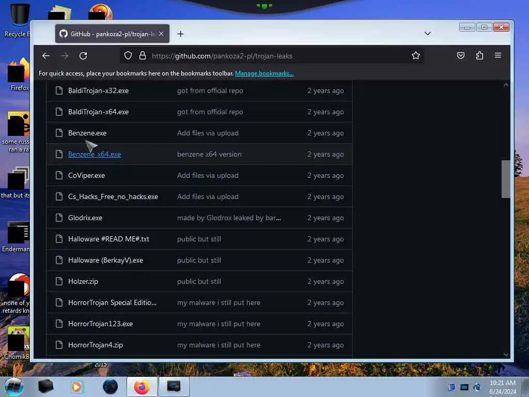Open the volume tray icon
The width and height of the screenshot is (529, 397).
tap(477, 387)
